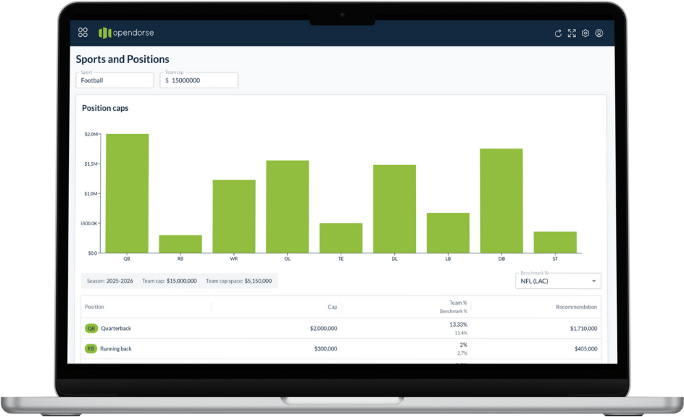Image resolution: width=684 pixels, height=417 pixels.
Task: Click the Team cap input field
Action: [199, 80]
